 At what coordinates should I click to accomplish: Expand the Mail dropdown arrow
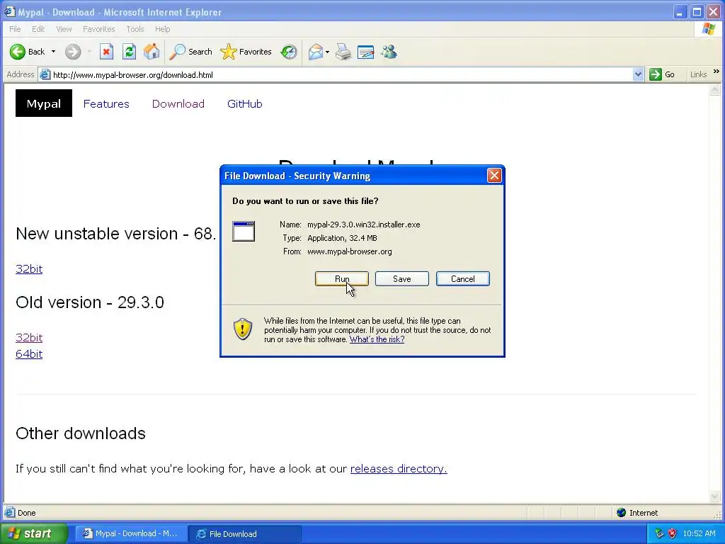point(327,52)
